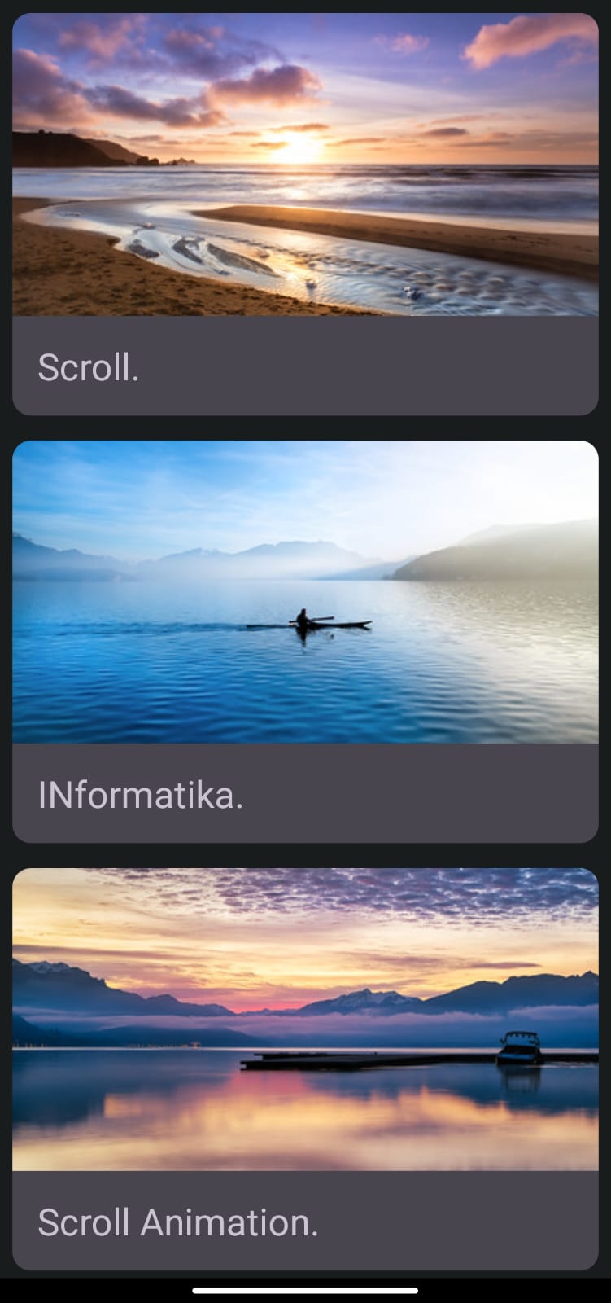611x1303 pixels.
Task: Tap the 'Scroll Animation.' caption
Action: click(178, 1222)
